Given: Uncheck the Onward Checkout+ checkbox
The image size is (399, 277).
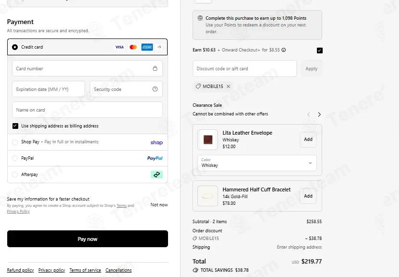Looking at the screenshot, I should 320,50.
